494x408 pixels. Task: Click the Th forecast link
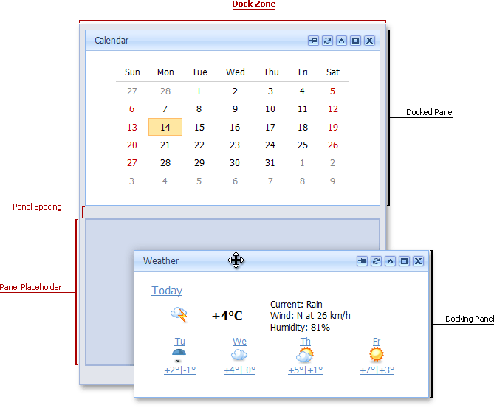(305, 342)
